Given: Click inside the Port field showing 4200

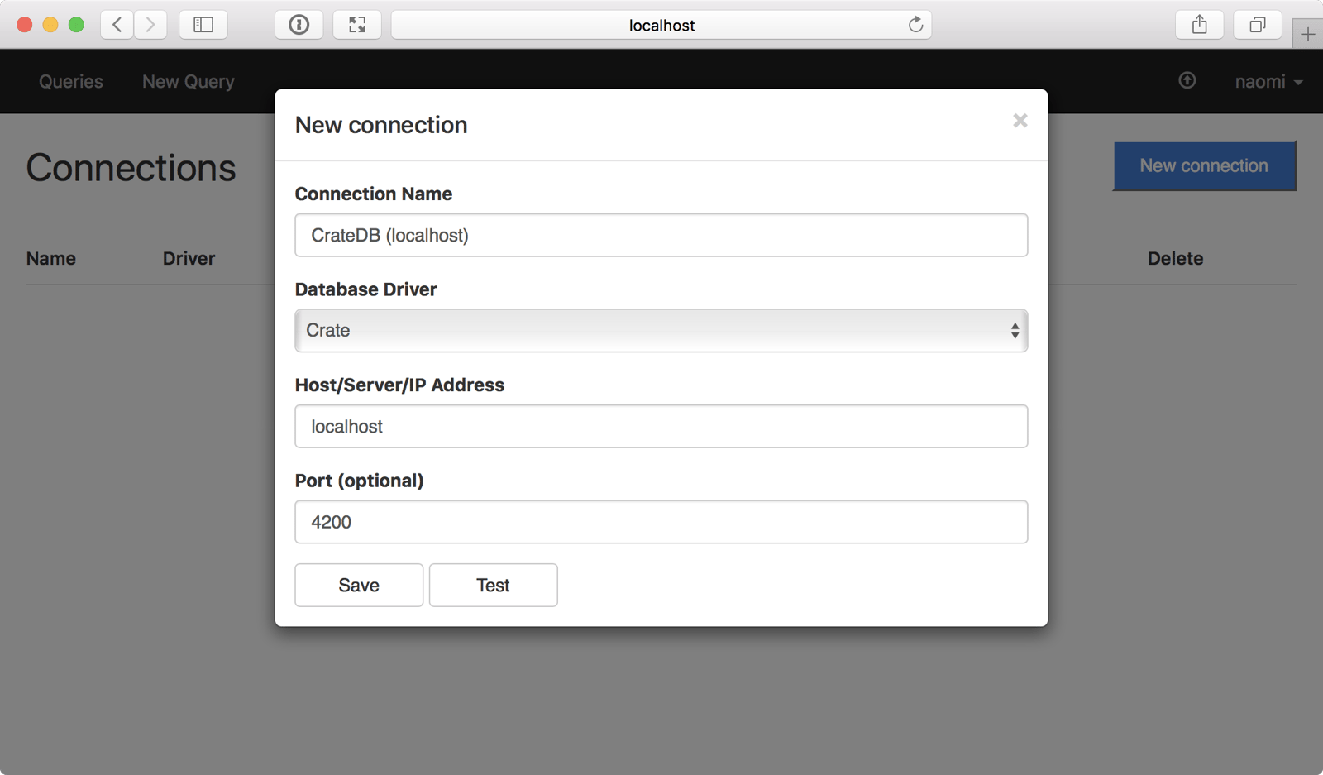Looking at the screenshot, I should [x=661, y=522].
